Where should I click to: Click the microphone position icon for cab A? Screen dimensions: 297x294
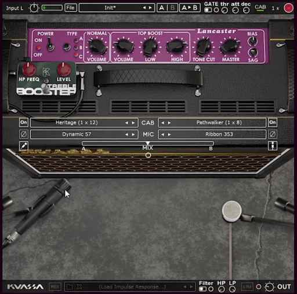(x=24, y=146)
